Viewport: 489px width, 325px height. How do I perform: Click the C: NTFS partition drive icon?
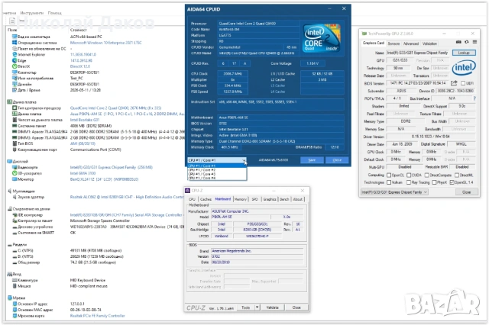pos(15,250)
